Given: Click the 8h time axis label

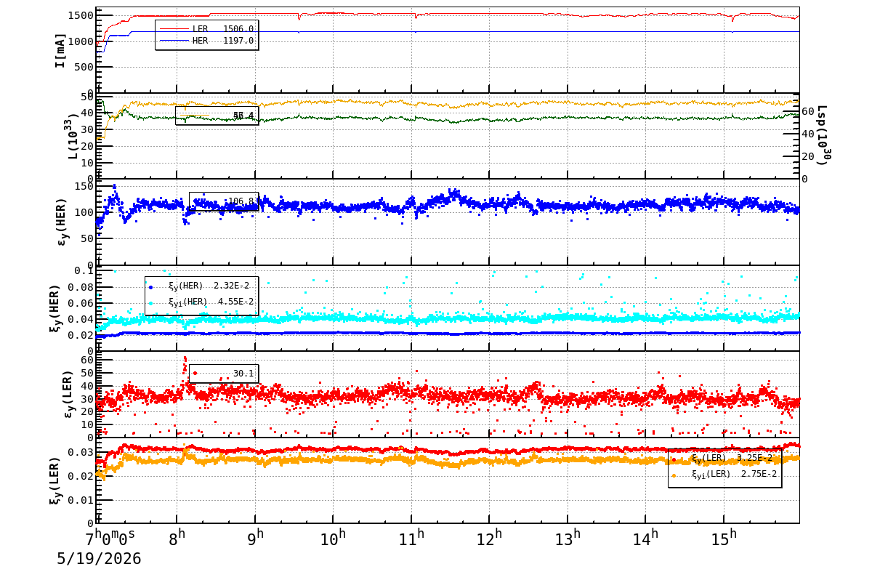Looking at the screenshot, I should [177, 539].
